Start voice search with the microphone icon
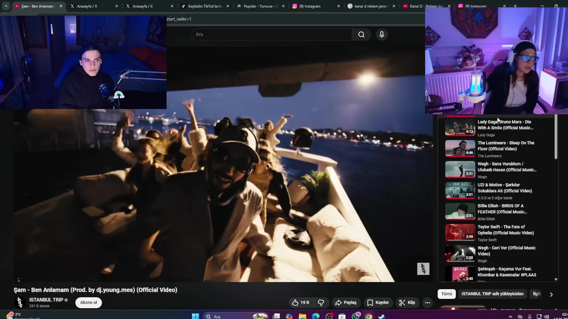Screen dimensions: 568x319 pyautogui.click(x=382, y=35)
